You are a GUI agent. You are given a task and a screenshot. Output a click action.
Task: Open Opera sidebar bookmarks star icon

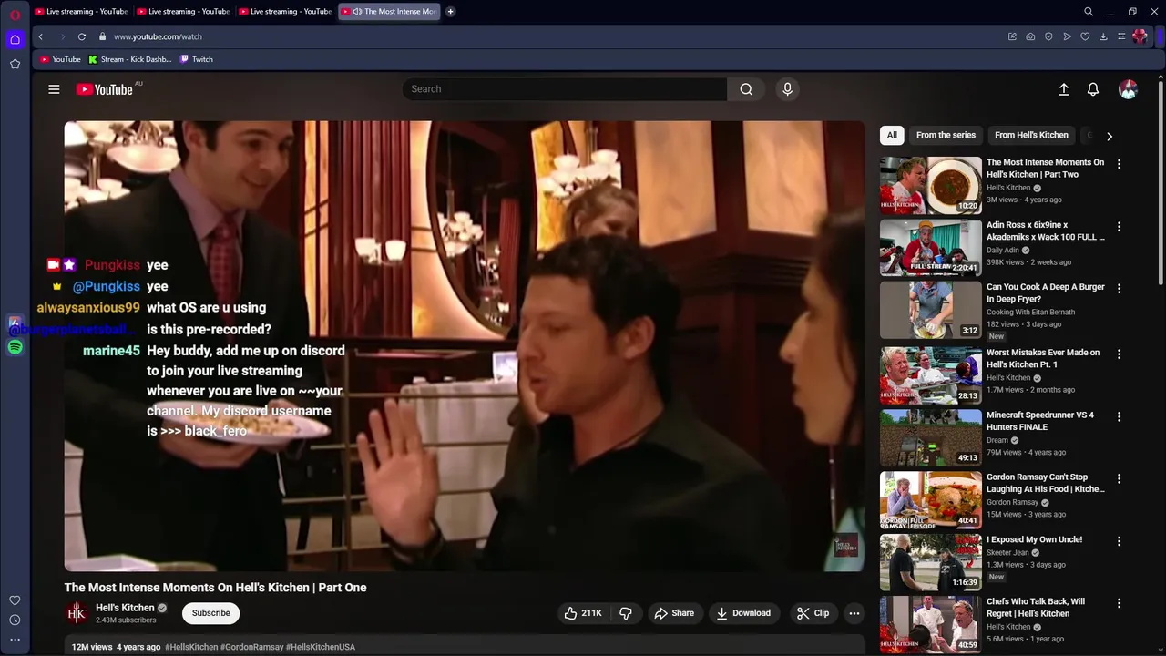tap(15, 64)
